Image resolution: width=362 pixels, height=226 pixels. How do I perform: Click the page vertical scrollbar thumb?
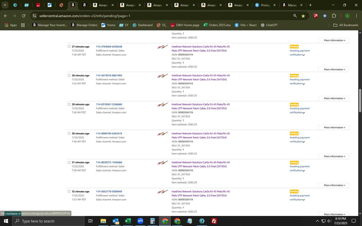click(360, 100)
